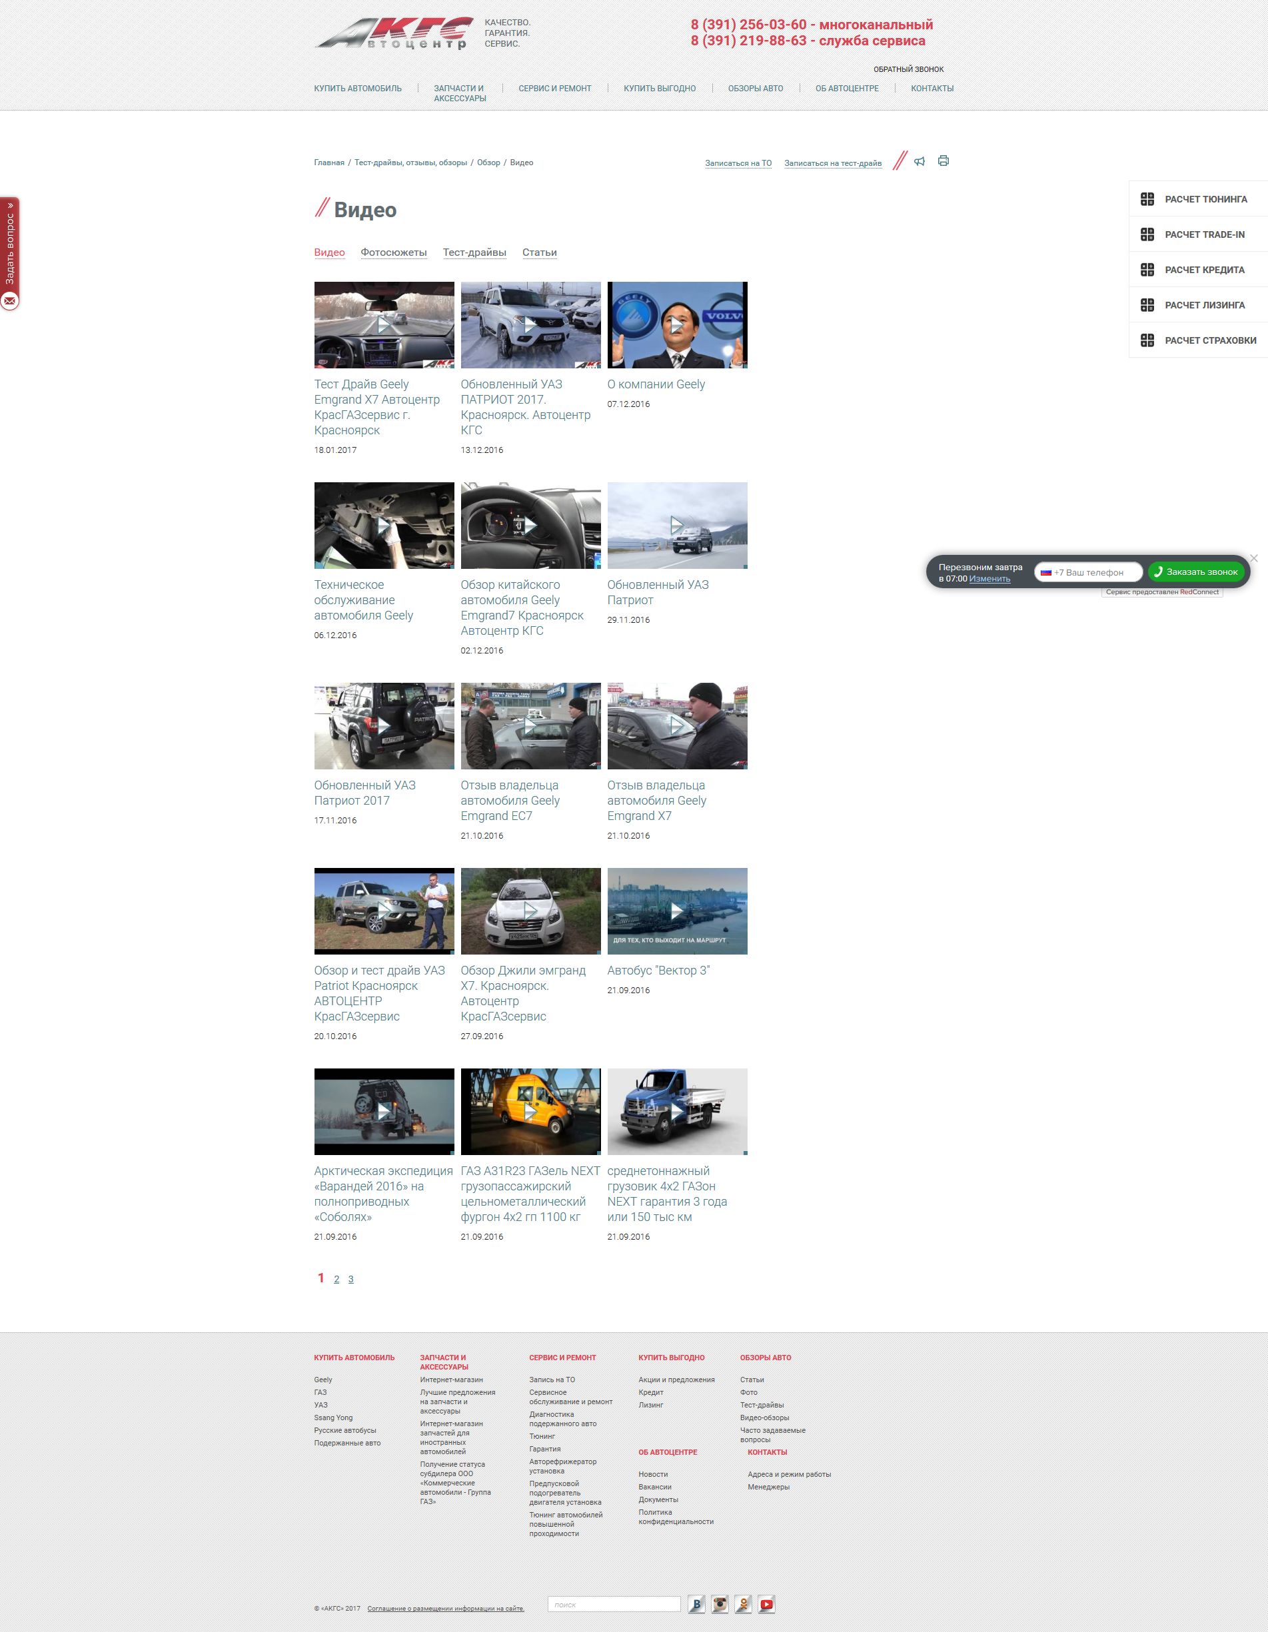Click the RedConnect service provider label
The width and height of the screenshot is (1268, 1632).
[x=1162, y=592]
